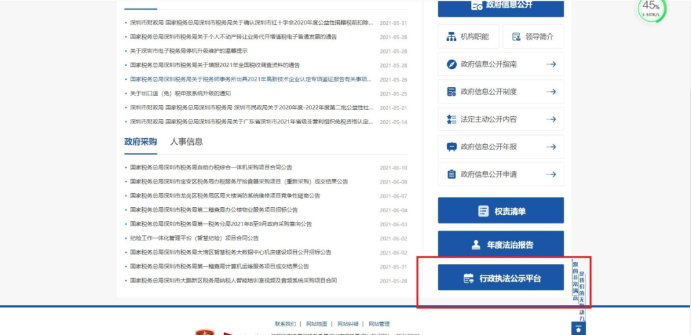Image resolution: width=691 pixels, height=335 pixels.
Task: Click the list icon on 权责清单 button
Action: click(x=484, y=212)
